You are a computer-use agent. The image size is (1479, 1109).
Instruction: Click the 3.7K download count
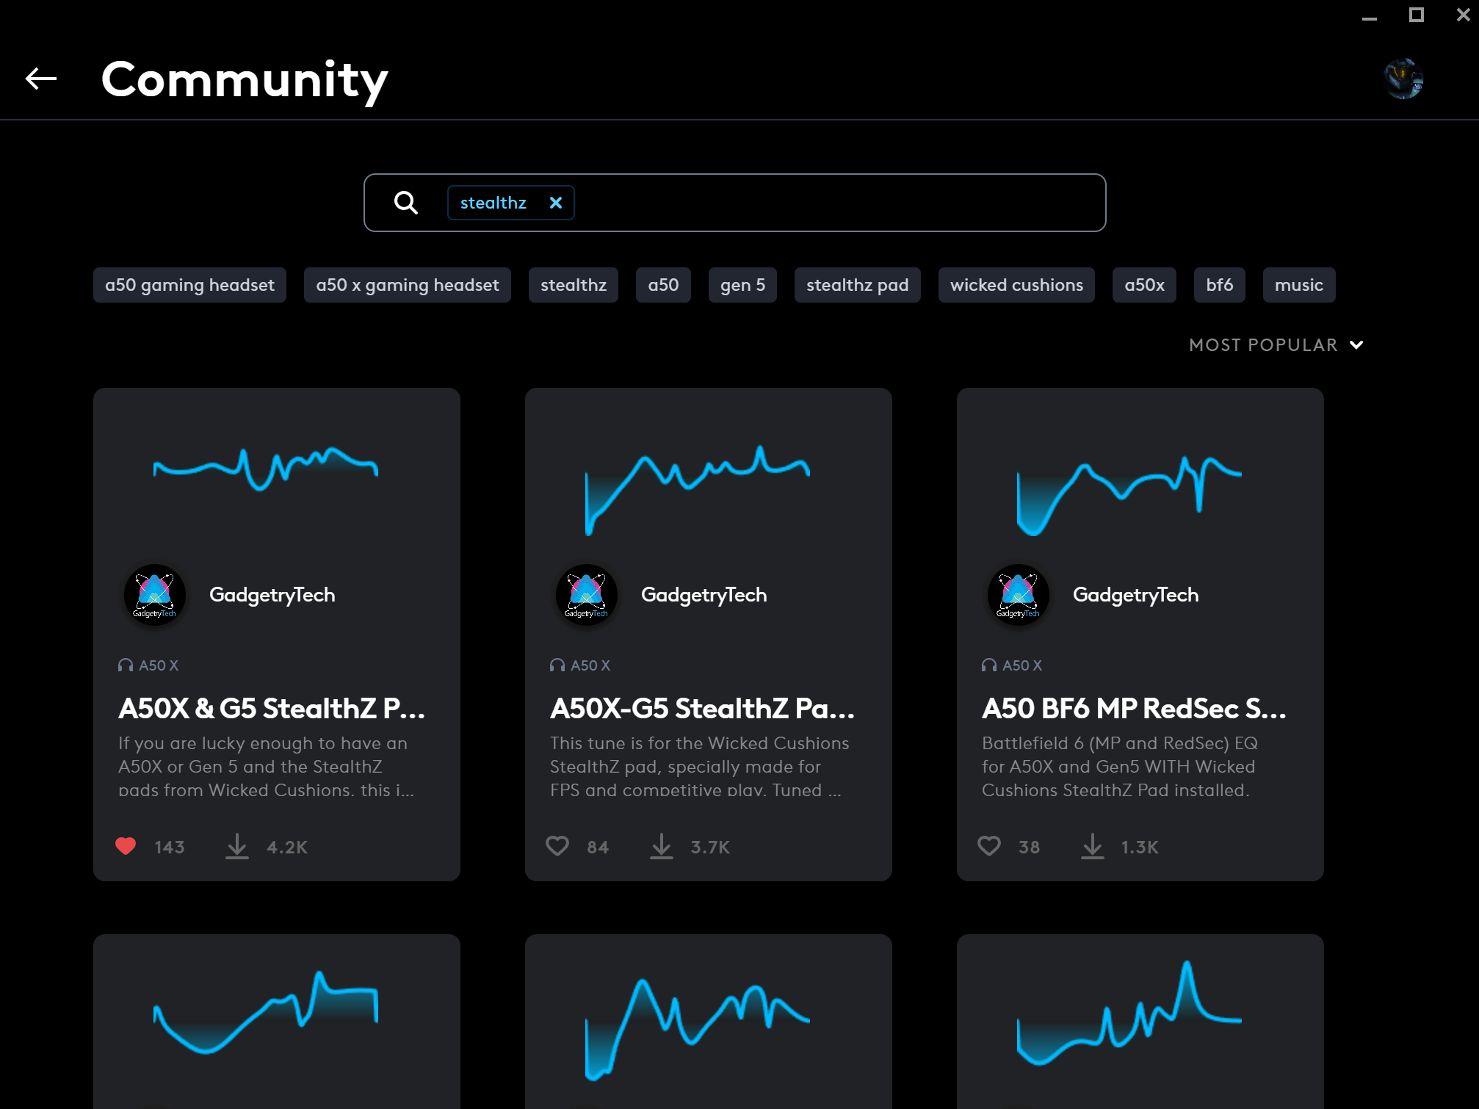click(710, 847)
